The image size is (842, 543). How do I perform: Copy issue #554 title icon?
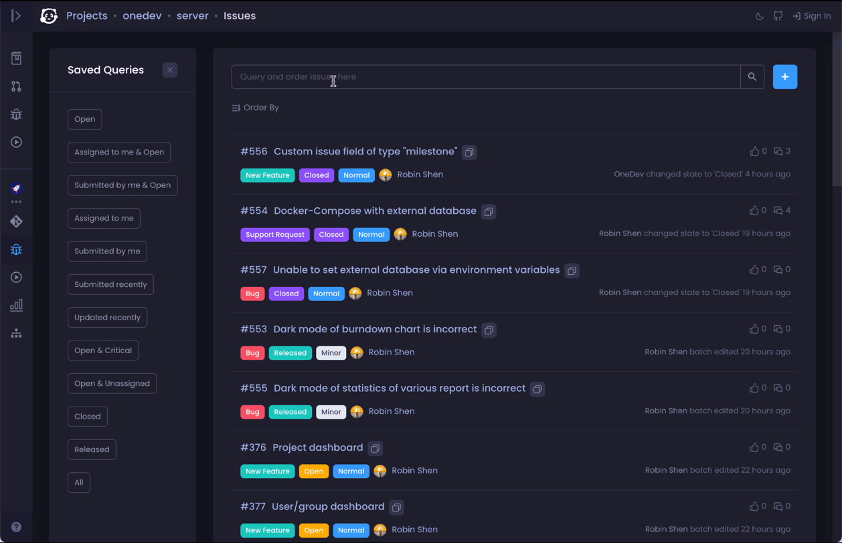point(489,212)
